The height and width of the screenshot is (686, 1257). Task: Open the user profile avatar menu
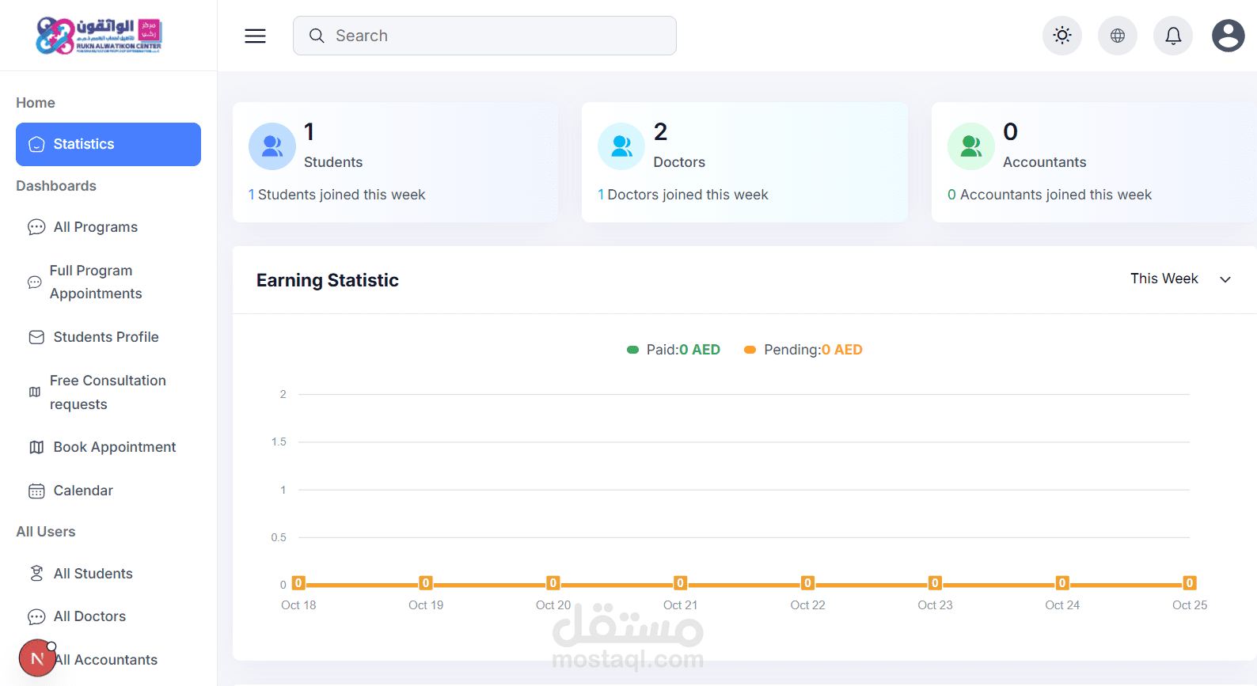[1228, 36]
